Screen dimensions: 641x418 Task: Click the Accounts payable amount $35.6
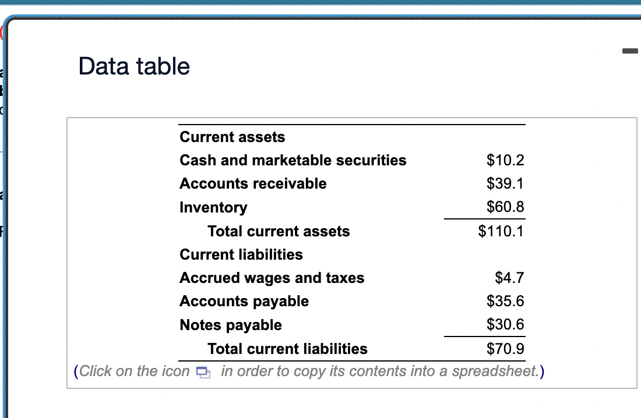pyautogui.click(x=505, y=301)
